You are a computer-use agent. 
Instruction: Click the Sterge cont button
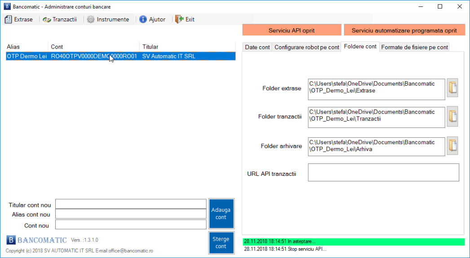click(221, 242)
